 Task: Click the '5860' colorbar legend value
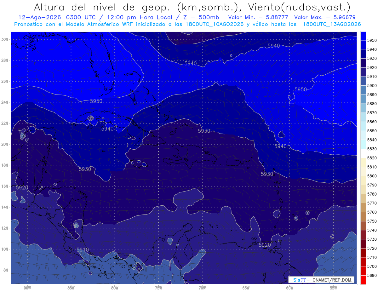(372, 122)
